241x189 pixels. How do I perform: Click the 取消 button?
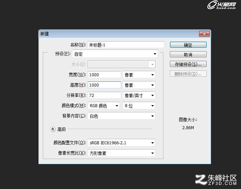pos(188,55)
